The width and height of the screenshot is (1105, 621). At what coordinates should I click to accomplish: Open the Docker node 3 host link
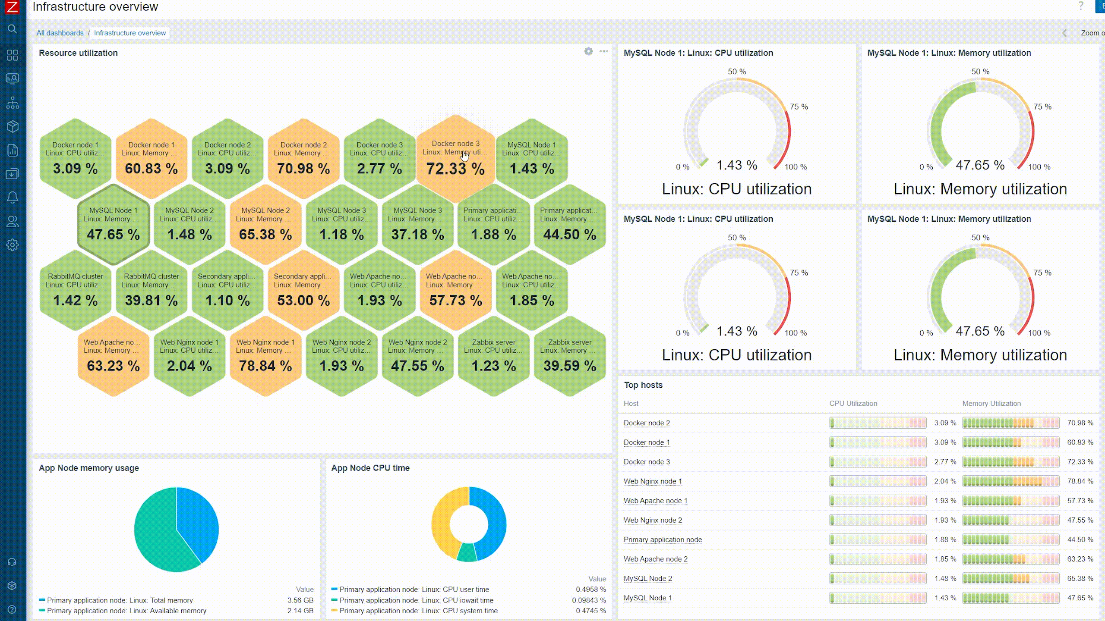pyautogui.click(x=647, y=461)
